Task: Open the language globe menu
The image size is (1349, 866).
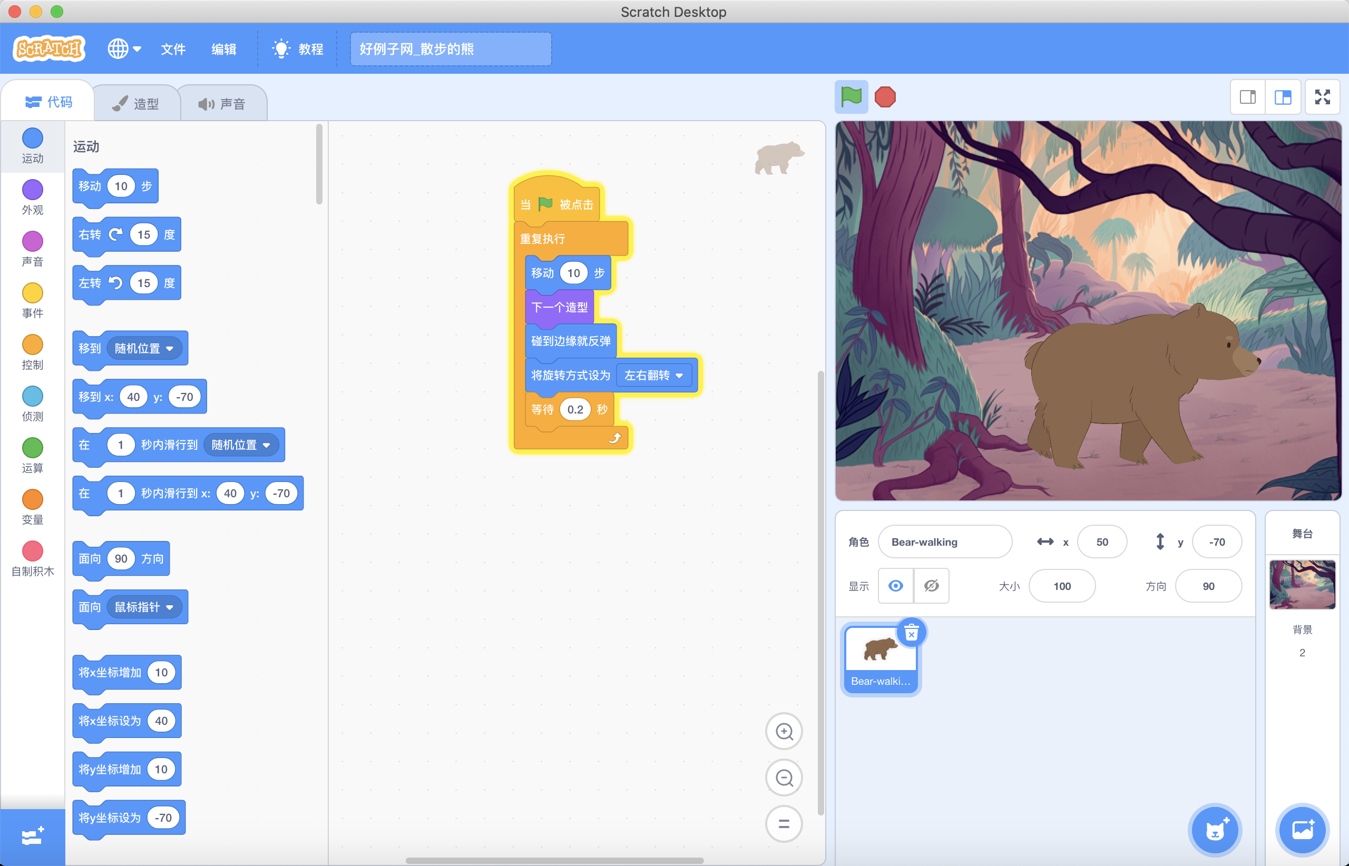Action: point(124,49)
